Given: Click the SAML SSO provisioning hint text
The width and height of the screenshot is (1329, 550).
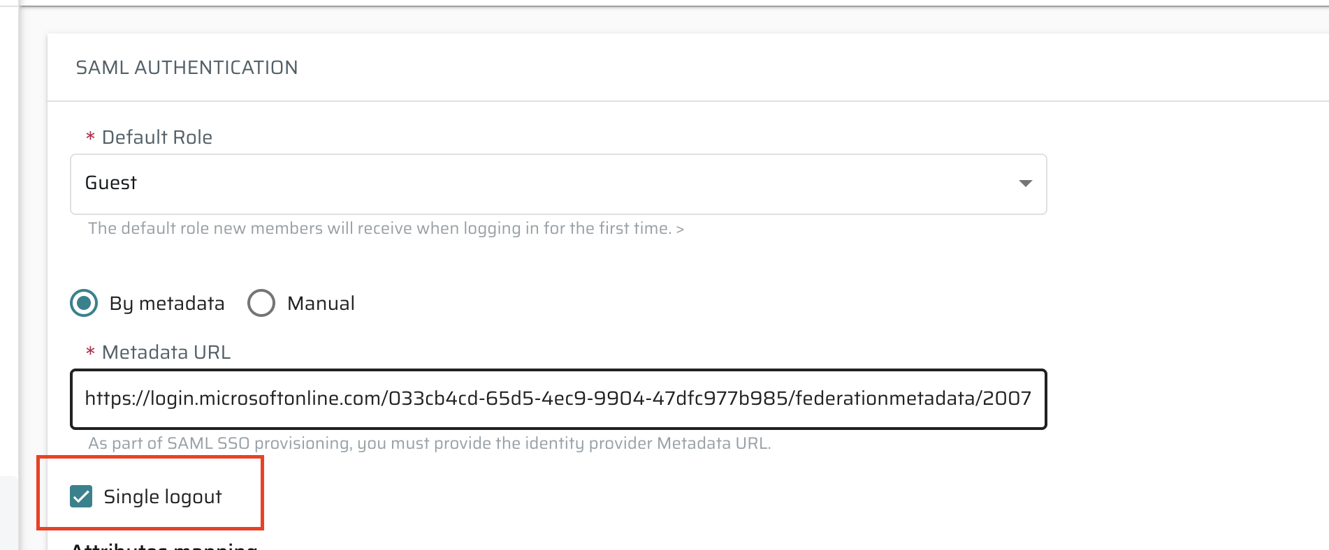Looking at the screenshot, I should [429, 444].
